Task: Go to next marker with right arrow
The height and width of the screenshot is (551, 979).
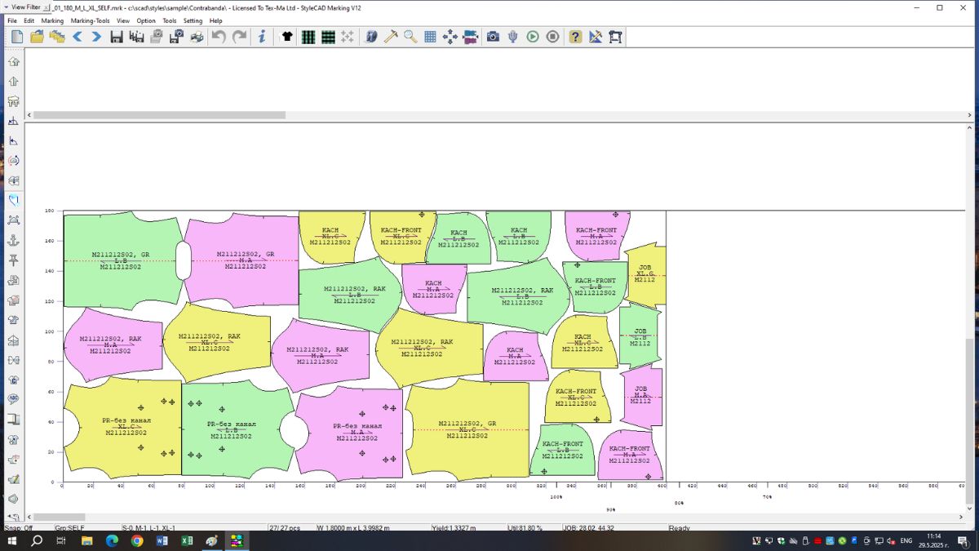Action: click(x=96, y=37)
